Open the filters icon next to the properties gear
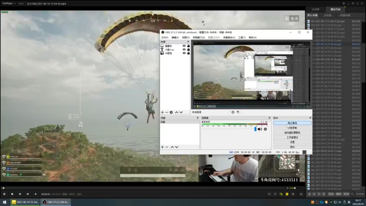366x206 pixels. 238,112
